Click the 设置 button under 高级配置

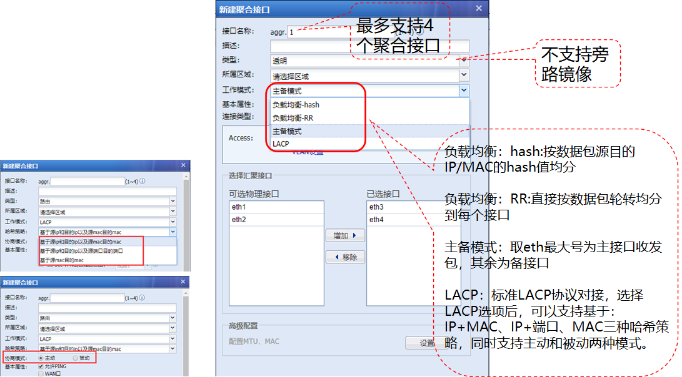[x=426, y=343]
